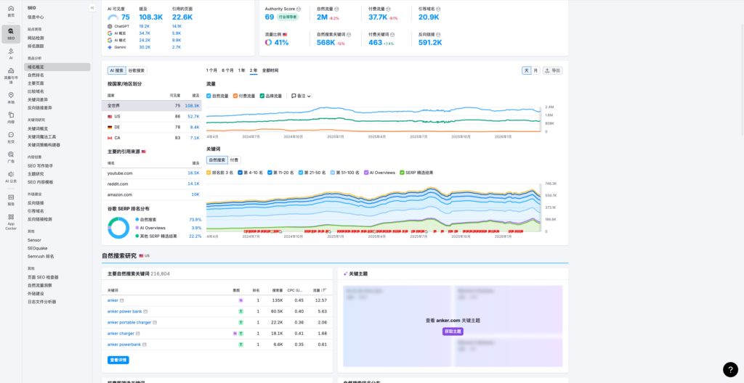Screen dimensions: 744x383
Task: Toggle the 付费流量 checkbox in traffic chart
Action: [x=235, y=96]
